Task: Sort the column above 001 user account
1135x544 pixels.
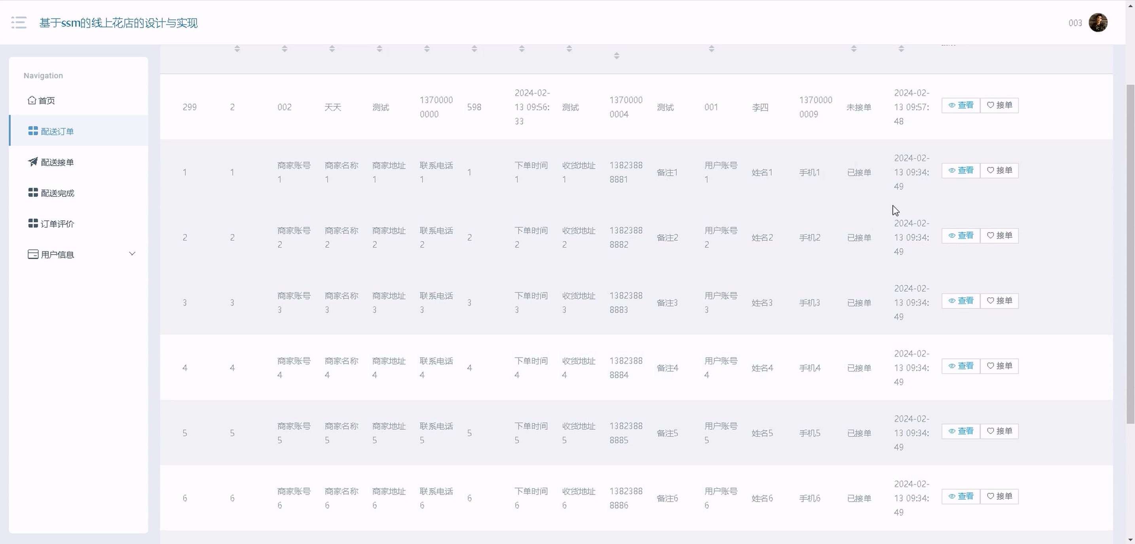Action: coord(712,48)
